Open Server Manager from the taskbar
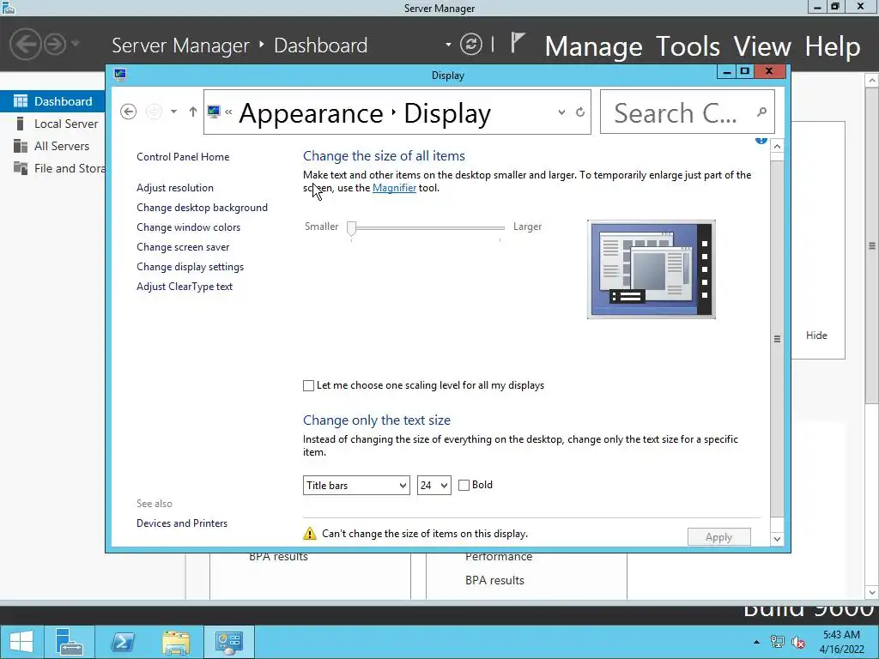The image size is (879, 659). click(69, 642)
